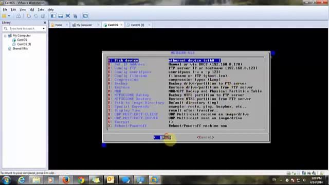The height and width of the screenshot is (185, 329).
Task: Open the power options dropdown arrow
Action: [x=9, y=16]
